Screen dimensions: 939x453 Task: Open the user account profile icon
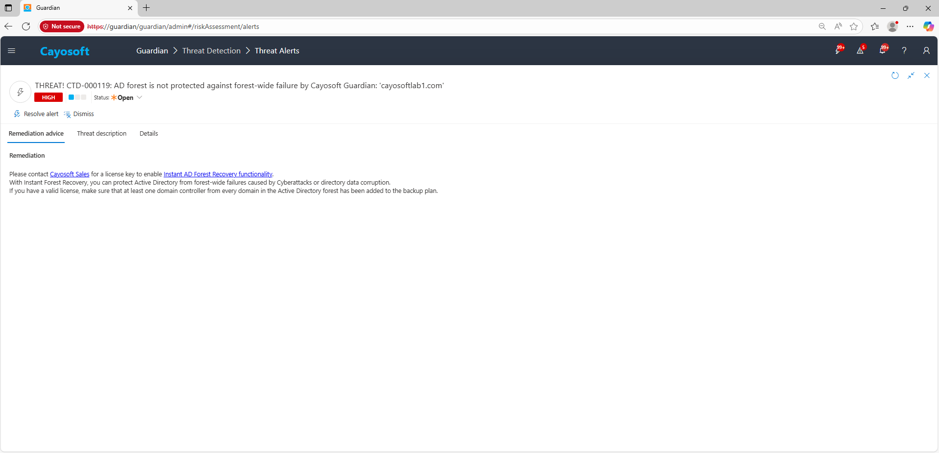(926, 50)
